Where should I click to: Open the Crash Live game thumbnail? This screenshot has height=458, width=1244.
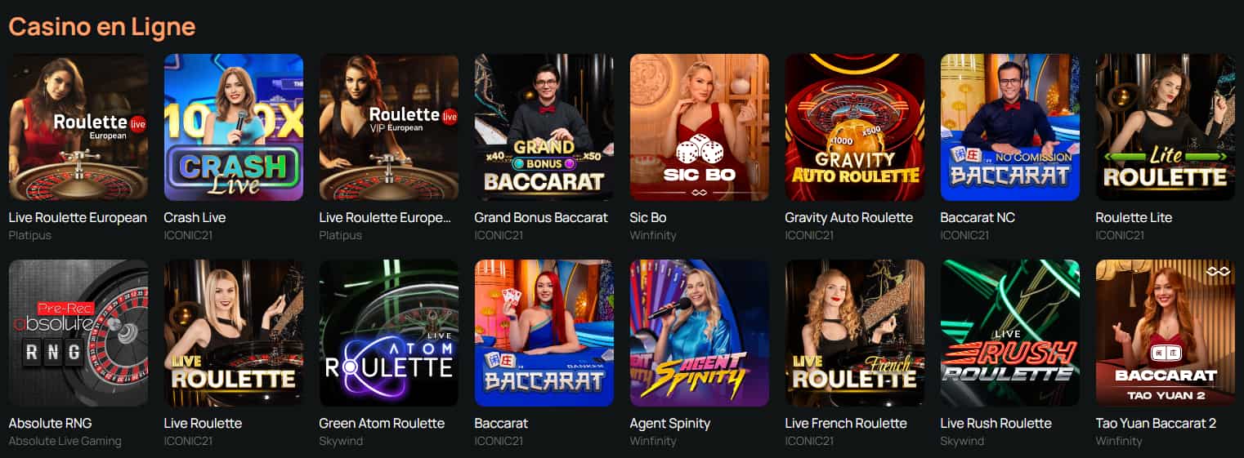(x=234, y=127)
